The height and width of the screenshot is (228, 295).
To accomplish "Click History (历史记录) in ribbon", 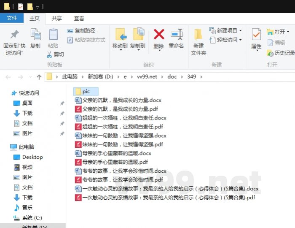I will (281, 53).
